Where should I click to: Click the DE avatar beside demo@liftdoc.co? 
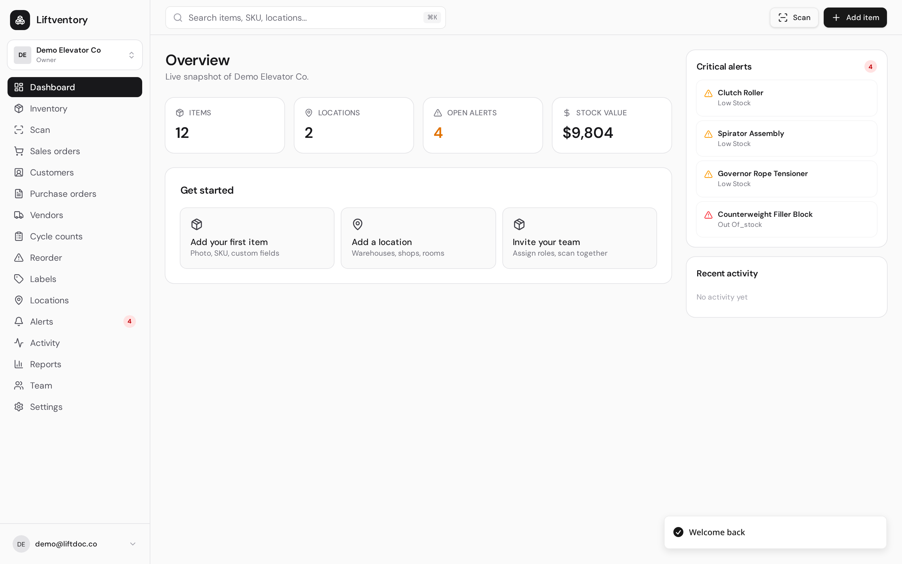21,544
